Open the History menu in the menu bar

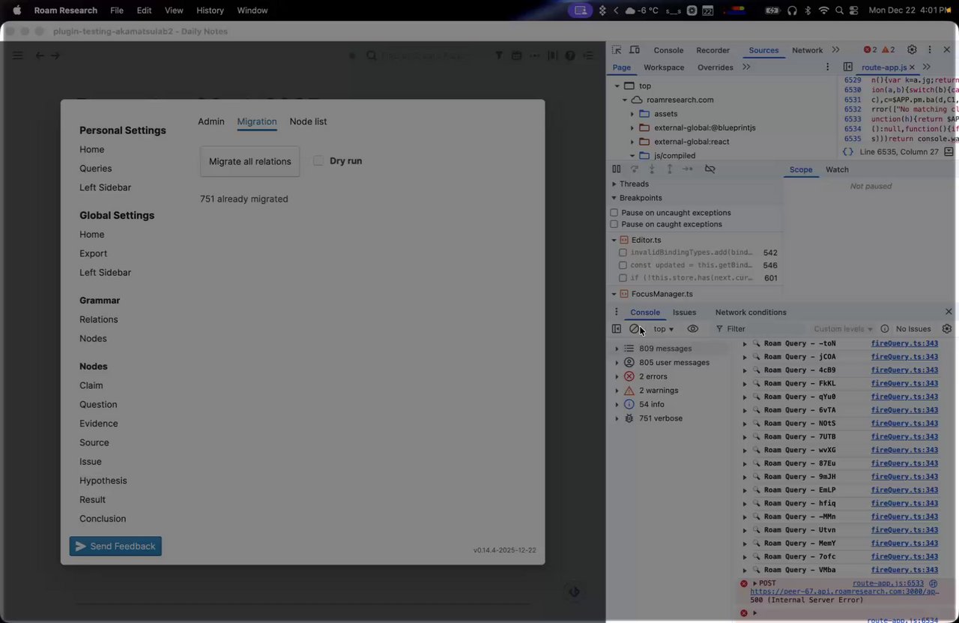[x=210, y=10]
